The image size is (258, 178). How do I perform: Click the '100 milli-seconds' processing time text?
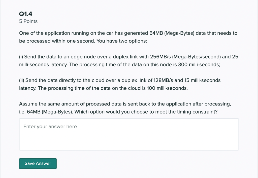(x=167, y=88)
